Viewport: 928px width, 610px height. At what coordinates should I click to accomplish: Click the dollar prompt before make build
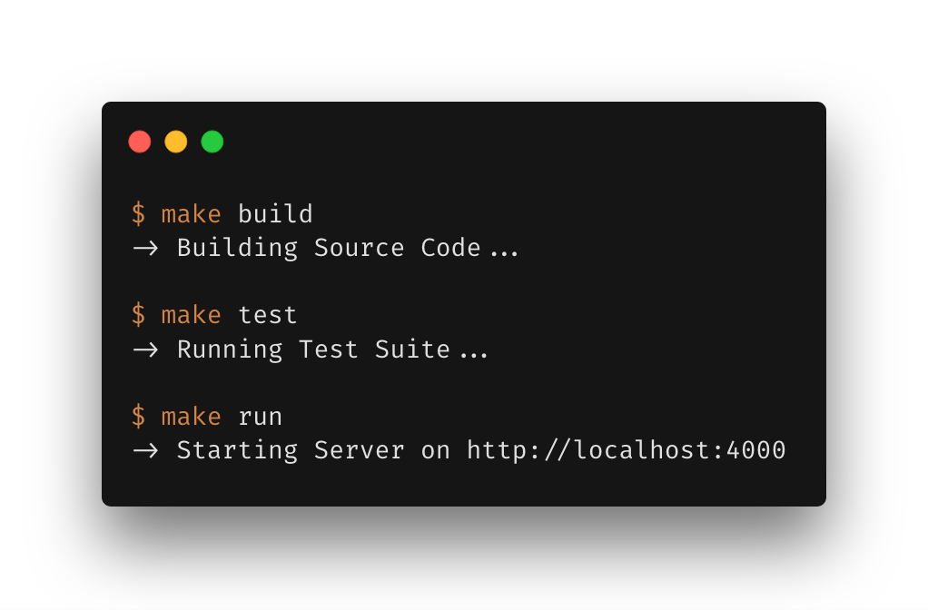(x=137, y=213)
